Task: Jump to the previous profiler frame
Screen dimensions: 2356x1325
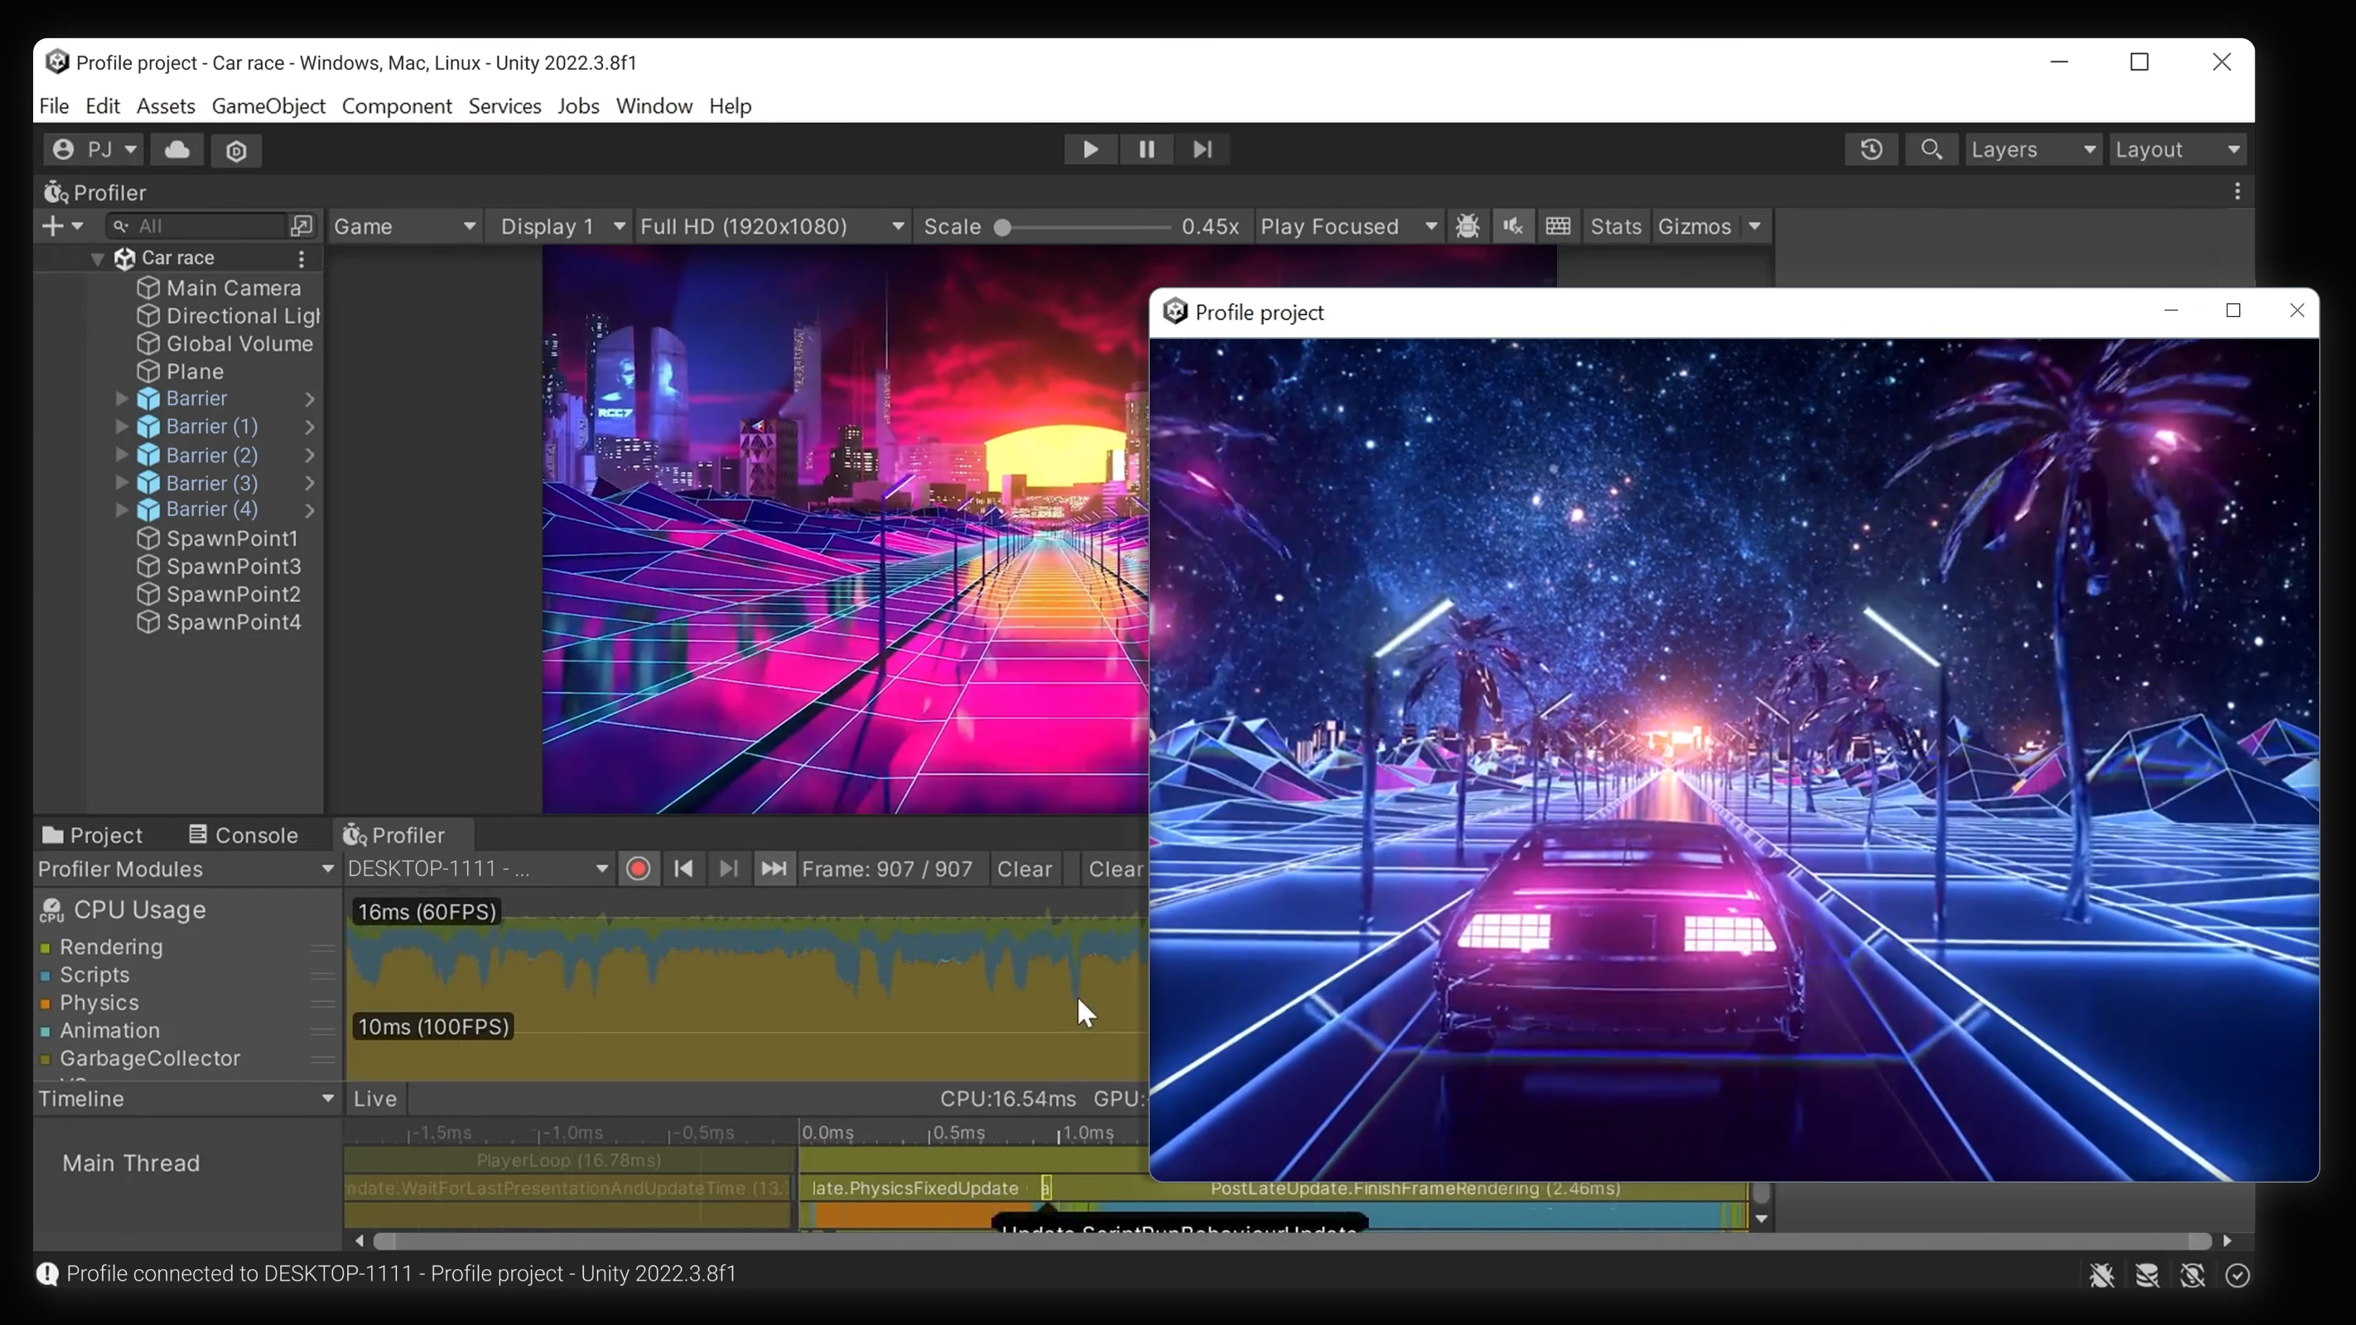Action: point(683,869)
